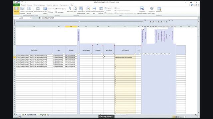Open the Formulas (Формулы) tab
Image resolution: width=213 pixels, height=119 pixels.
click(x=49, y=5)
